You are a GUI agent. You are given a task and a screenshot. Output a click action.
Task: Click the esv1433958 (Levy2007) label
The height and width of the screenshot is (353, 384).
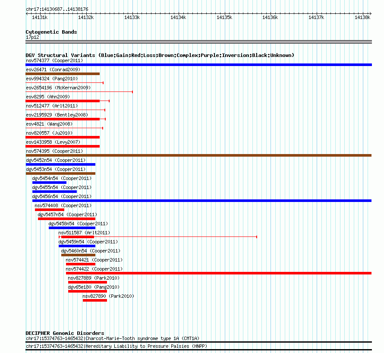pyautogui.click(x=53, y=142)
